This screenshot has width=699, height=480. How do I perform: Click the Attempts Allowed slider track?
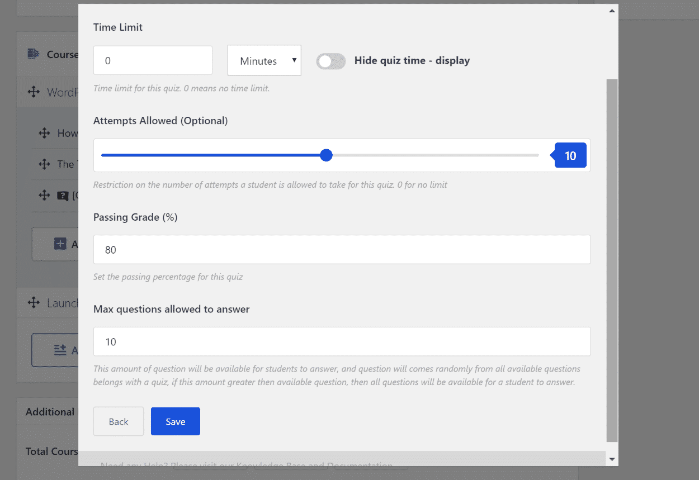(320, 155)
